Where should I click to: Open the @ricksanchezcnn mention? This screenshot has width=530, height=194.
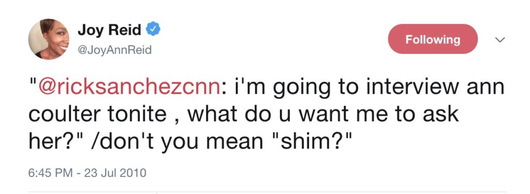point(129,87)
